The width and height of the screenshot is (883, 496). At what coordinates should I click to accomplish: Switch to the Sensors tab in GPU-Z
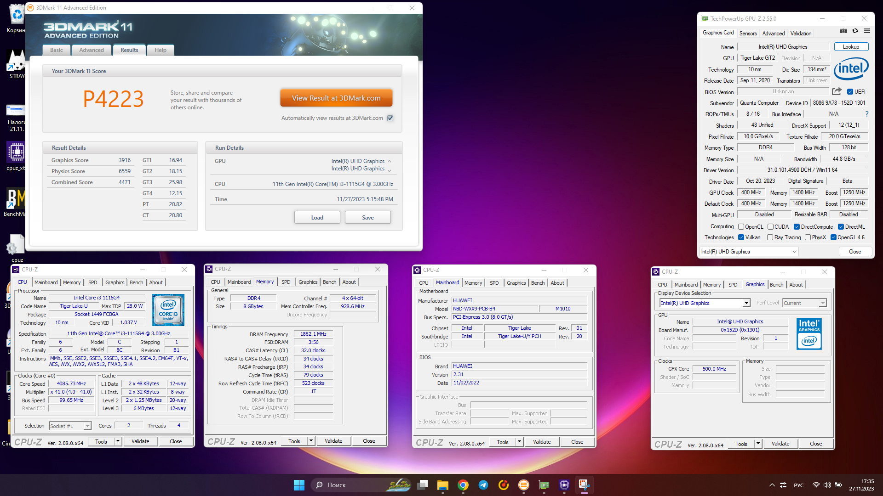[x=748, y=34]
